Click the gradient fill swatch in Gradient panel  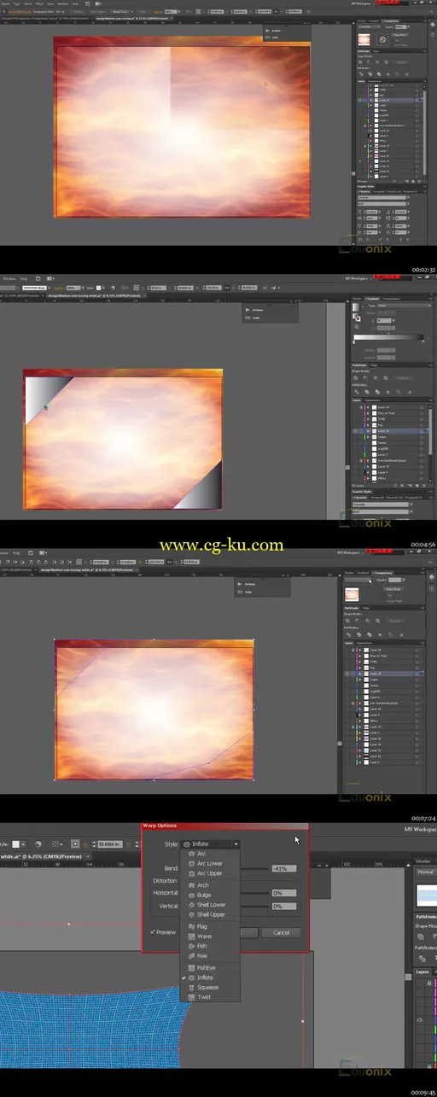click(x=356, y=307)
